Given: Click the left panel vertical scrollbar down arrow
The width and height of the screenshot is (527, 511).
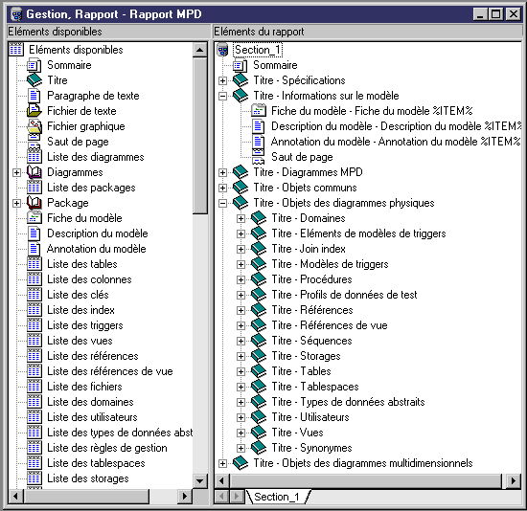Looking at the screenshot, I should point(200,480).
